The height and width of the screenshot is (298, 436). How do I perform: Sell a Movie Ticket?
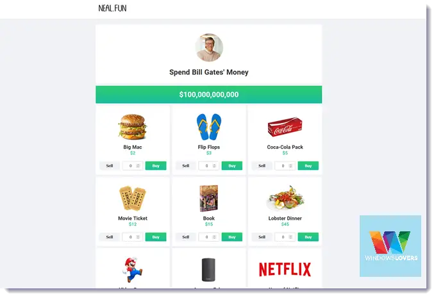(110, 237)
